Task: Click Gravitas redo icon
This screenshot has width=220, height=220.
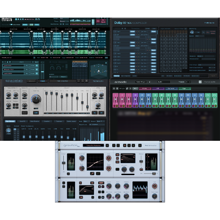Action: tap(118, 145)
